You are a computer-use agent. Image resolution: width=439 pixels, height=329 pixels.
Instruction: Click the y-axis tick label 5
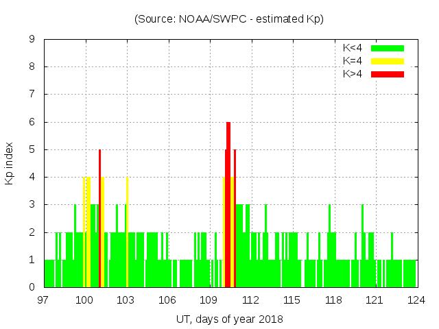coord(32,149)
